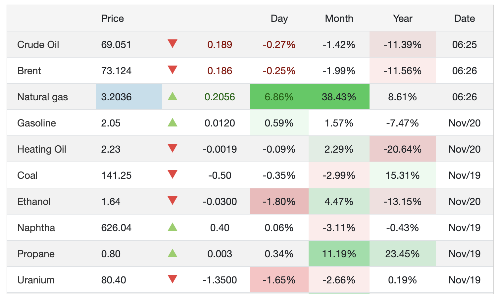Image resolution: width=498 pixels, height=294 pixels.
Task: Click Coal change value -0.50
Action: coord(220,175)
